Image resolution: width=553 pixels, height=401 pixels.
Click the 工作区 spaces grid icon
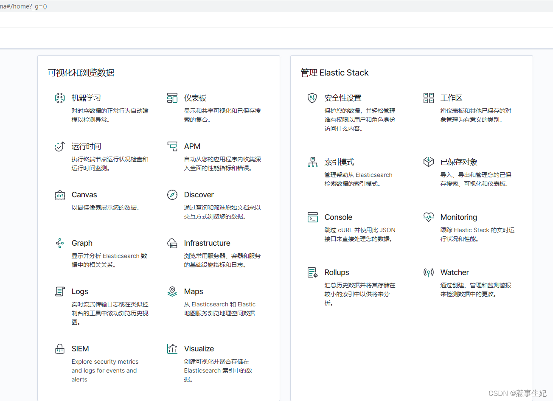(x=429, y=98)
